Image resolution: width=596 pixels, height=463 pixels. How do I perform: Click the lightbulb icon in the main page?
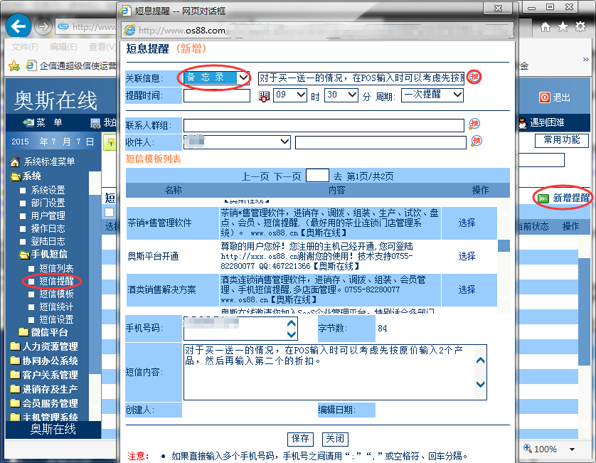coord(111,142)
